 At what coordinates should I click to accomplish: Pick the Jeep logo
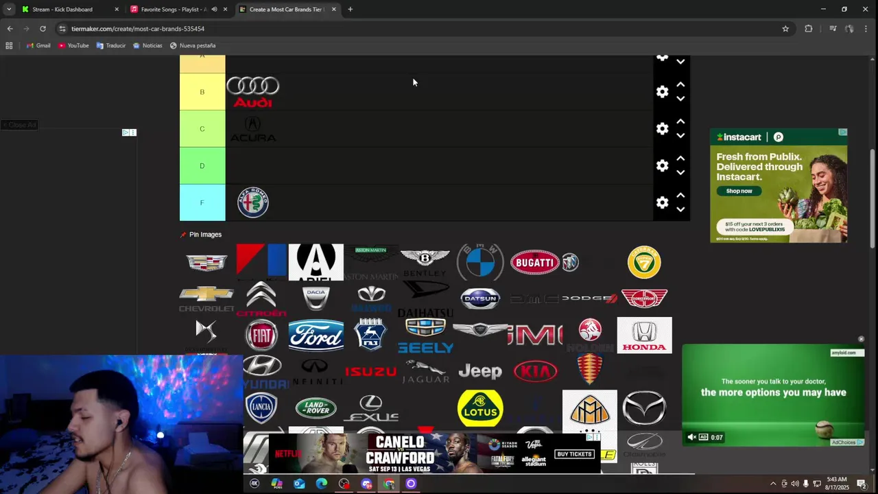[480, 372]
